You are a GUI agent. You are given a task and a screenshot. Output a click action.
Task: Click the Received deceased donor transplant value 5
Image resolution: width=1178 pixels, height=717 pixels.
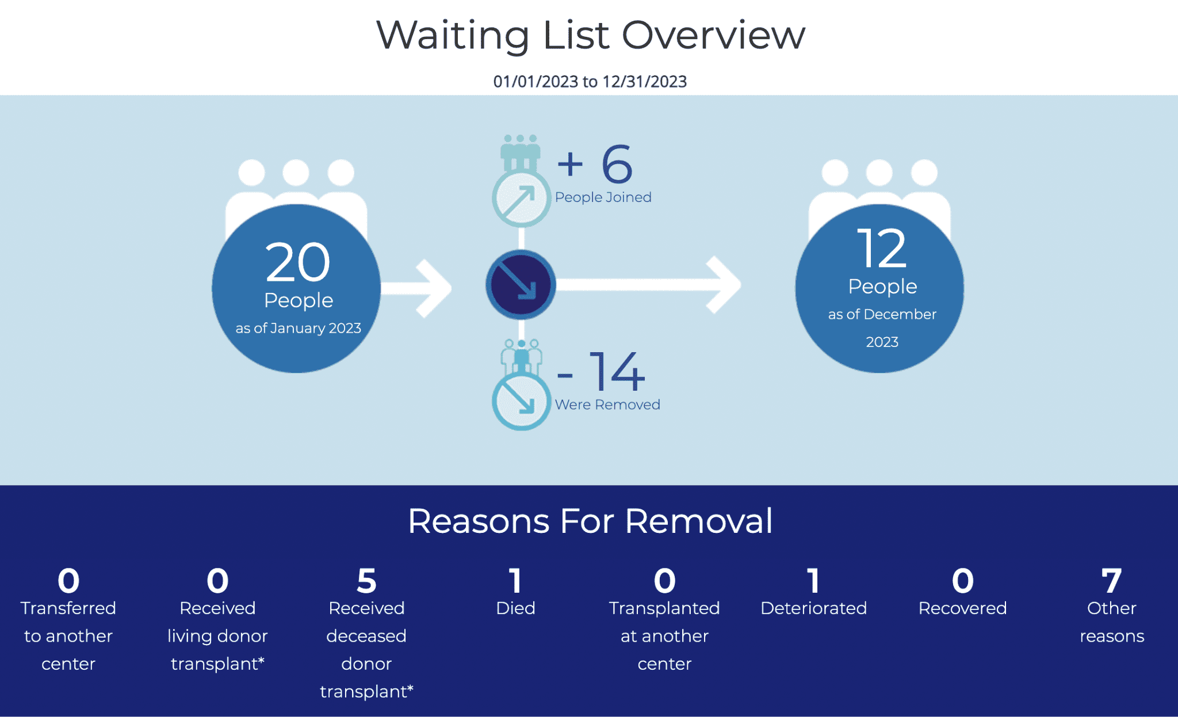pyautogui.click(x=367, y=577)
